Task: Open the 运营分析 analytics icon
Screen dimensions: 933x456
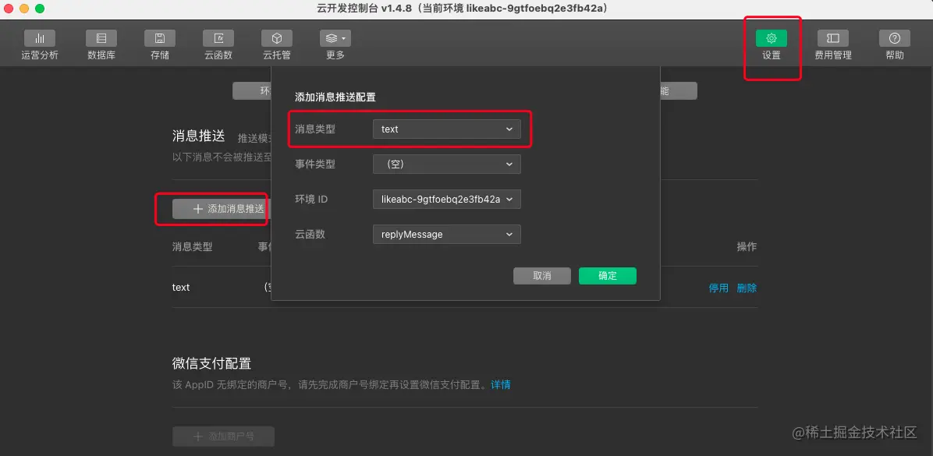Action: [x=40, y=39]
